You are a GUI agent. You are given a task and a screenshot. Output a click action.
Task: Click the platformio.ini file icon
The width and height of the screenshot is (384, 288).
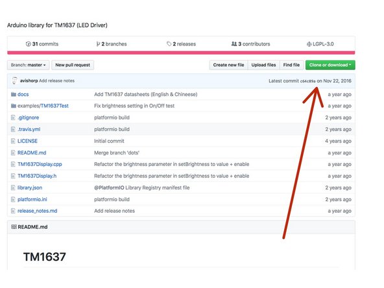tap(13, 199)
